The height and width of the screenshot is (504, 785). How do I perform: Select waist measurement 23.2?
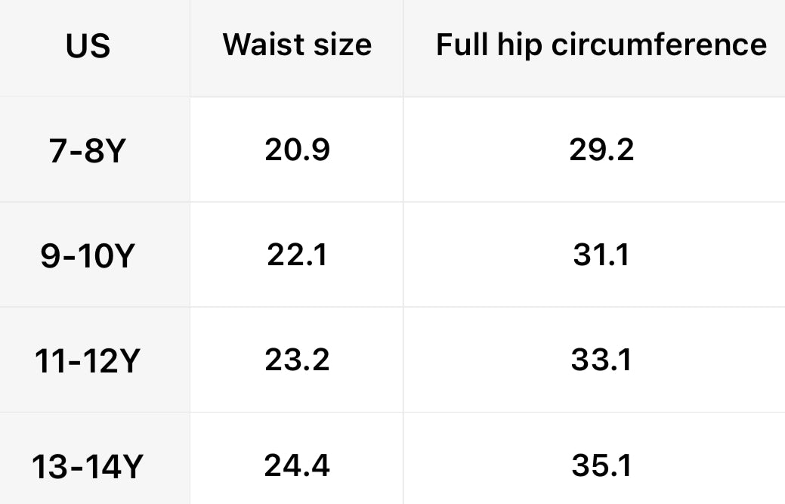(x=297, y=360)
